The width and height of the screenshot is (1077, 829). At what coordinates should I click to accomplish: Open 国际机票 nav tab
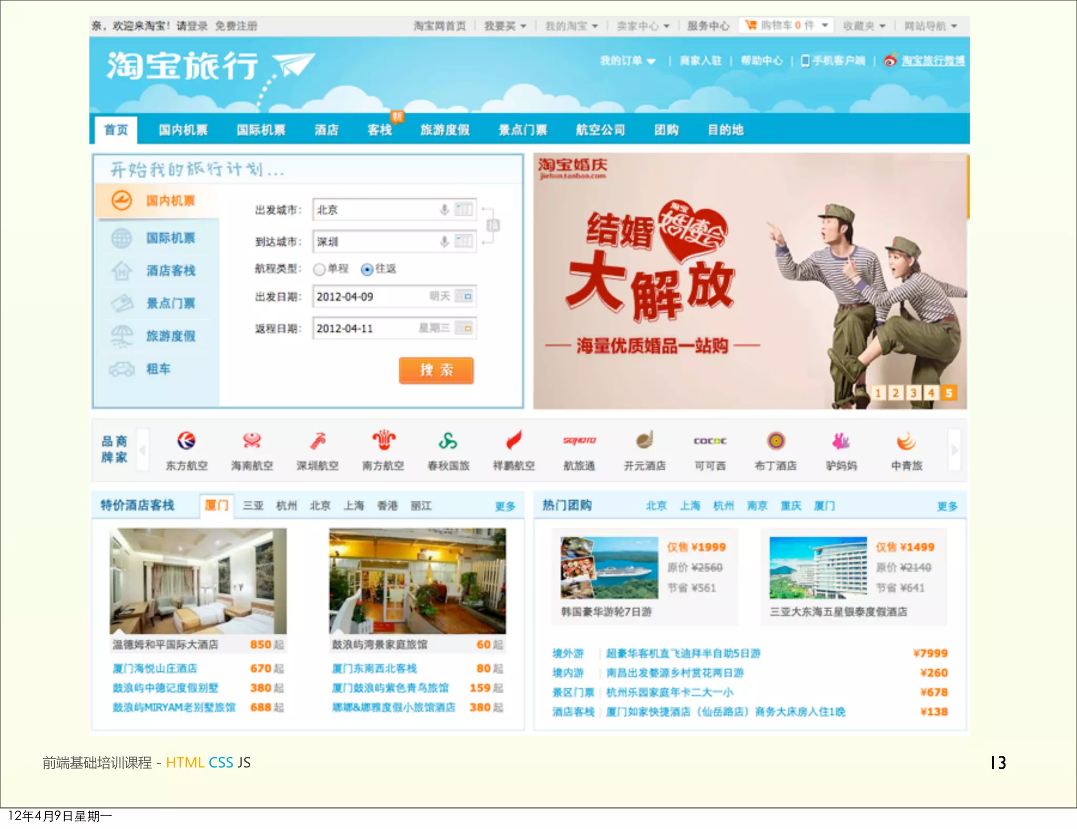[261, 130]
